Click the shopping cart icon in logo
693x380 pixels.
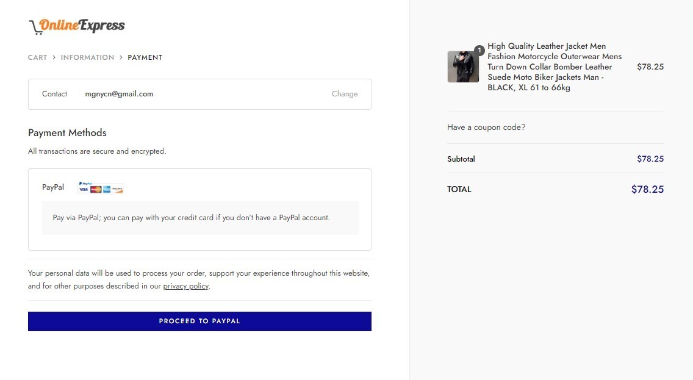[35, 27]
